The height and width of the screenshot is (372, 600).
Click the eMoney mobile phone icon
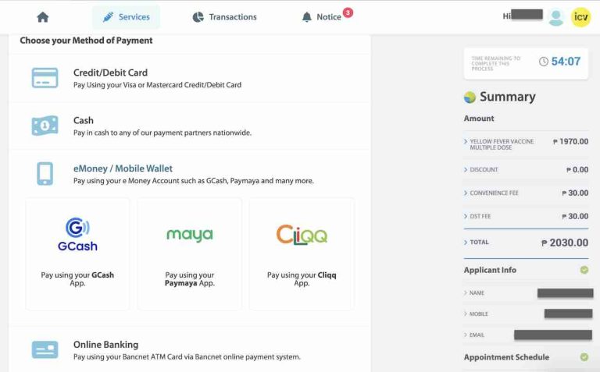45,174
